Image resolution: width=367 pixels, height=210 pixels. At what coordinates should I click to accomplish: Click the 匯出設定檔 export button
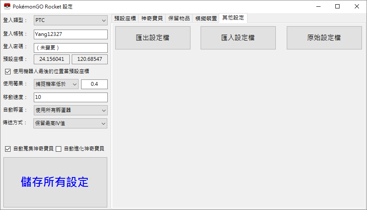click(x=153, y=38)
